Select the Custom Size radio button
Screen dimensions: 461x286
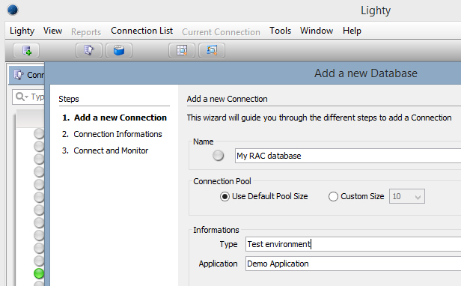(x=333, y=197)
